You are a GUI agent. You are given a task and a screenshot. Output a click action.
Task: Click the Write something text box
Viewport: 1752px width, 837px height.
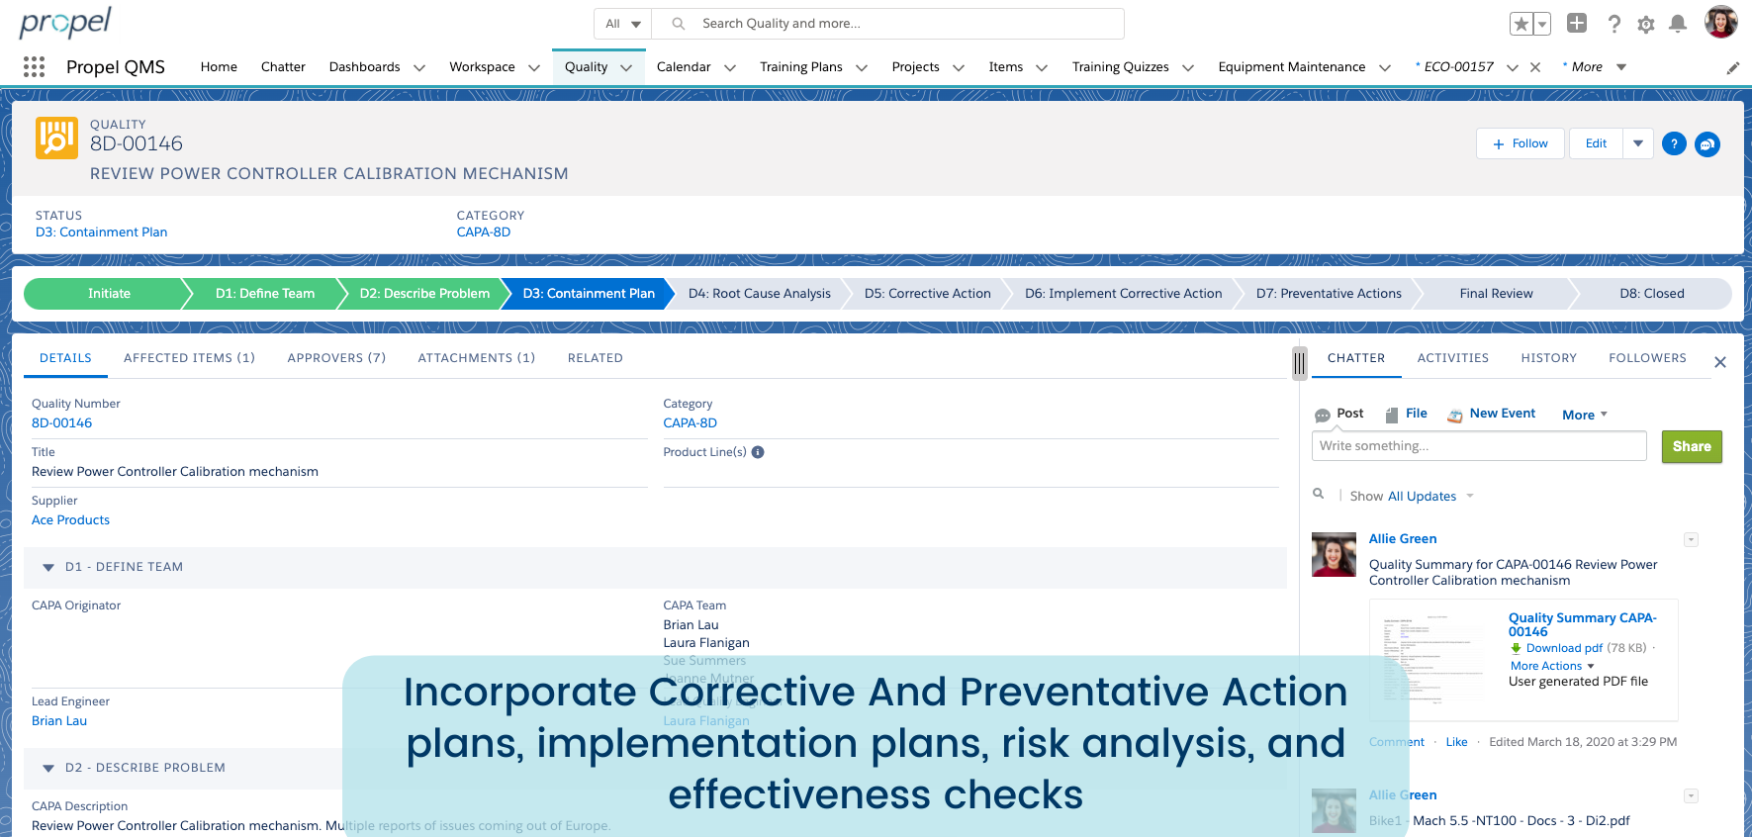tap(1479, 446)
